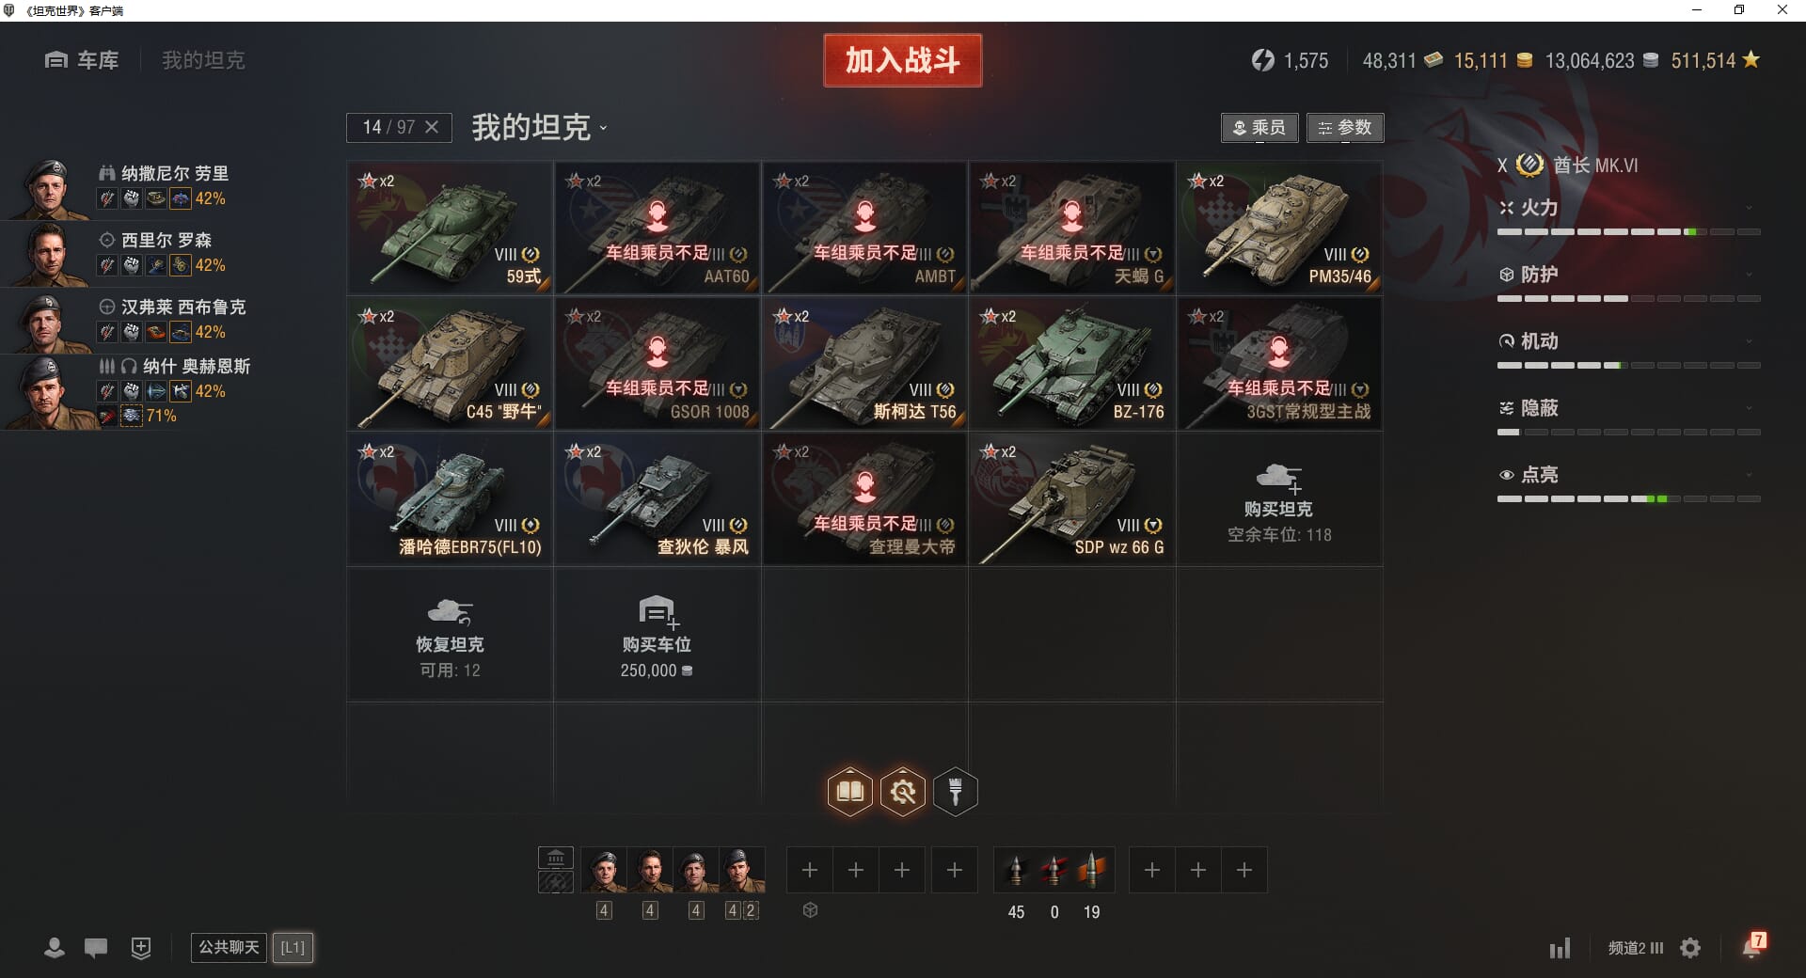Expand the 点亮 spotting parameter section
The image size is (1806, 978).
1628,475
